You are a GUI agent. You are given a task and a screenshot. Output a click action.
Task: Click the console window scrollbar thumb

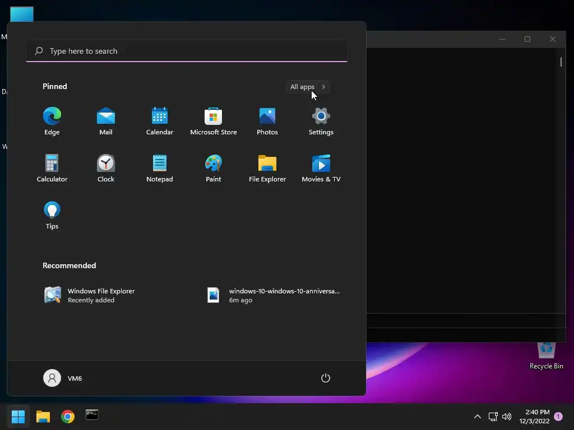tap(561, 62)
